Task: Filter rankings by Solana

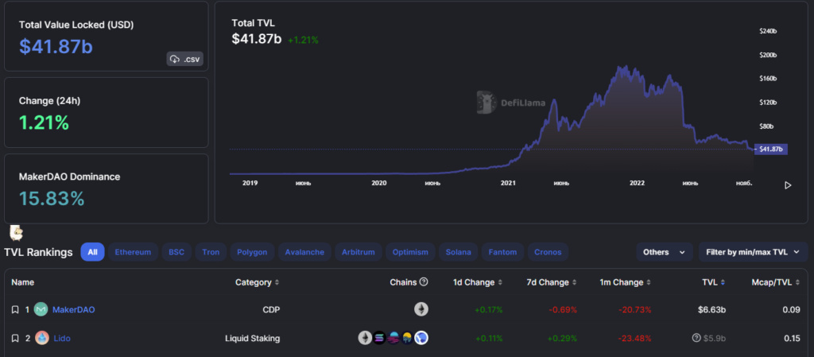Action: [x=459, y=252]
